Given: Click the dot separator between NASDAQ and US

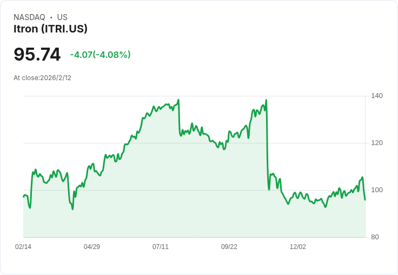Looking at the screenshot, I should (51, 17).
